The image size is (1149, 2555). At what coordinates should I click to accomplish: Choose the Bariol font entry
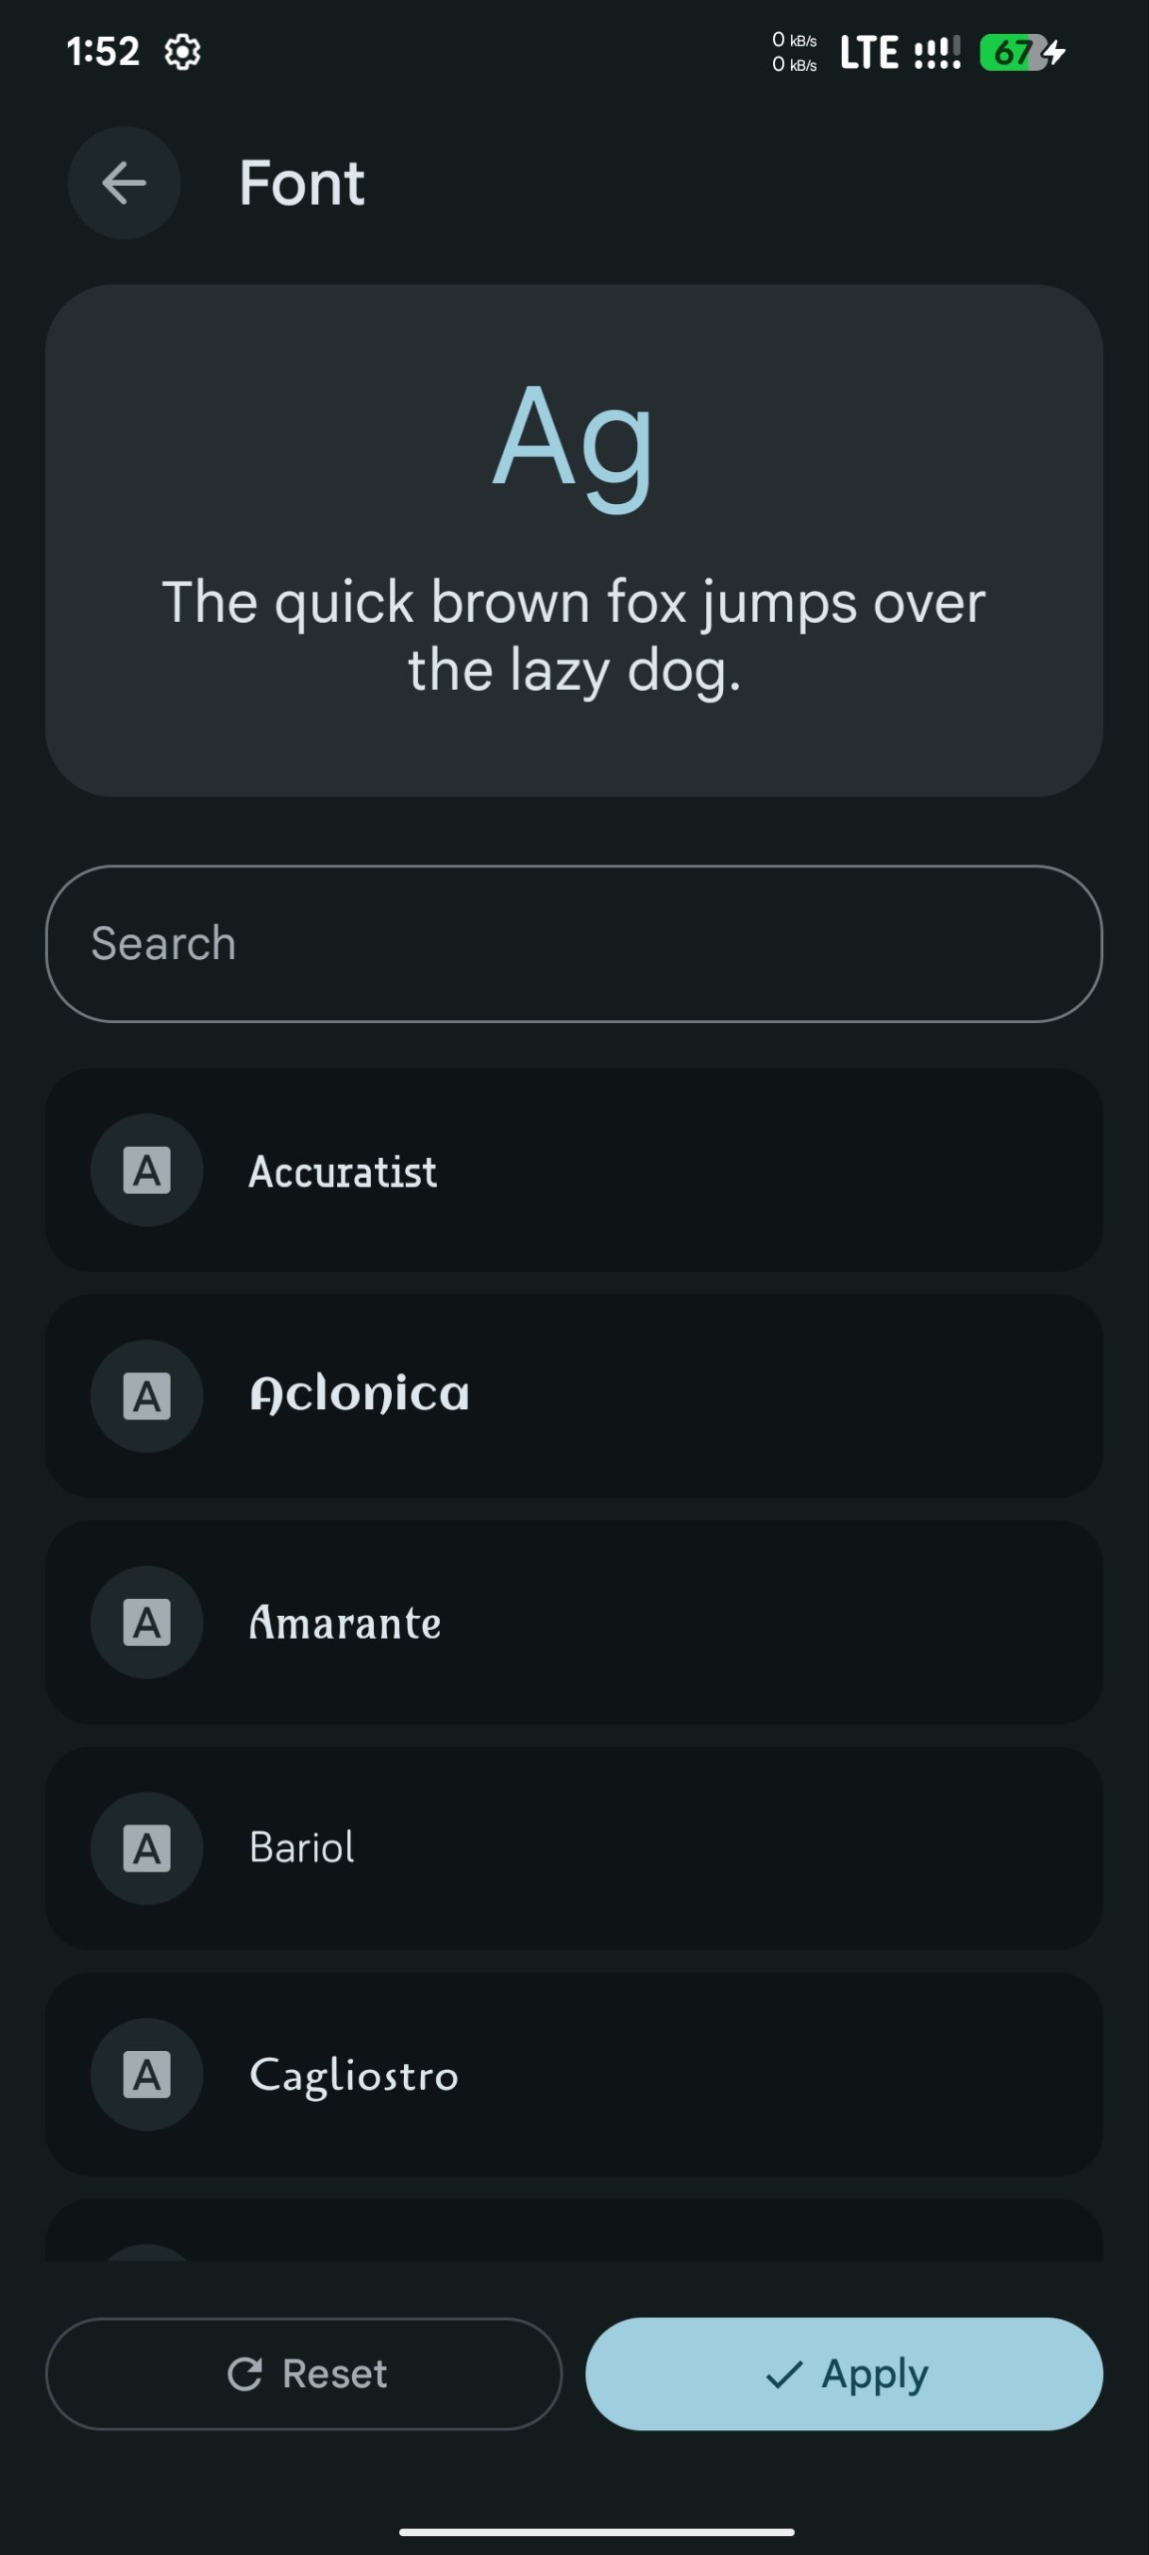[x=574, y=1848]
